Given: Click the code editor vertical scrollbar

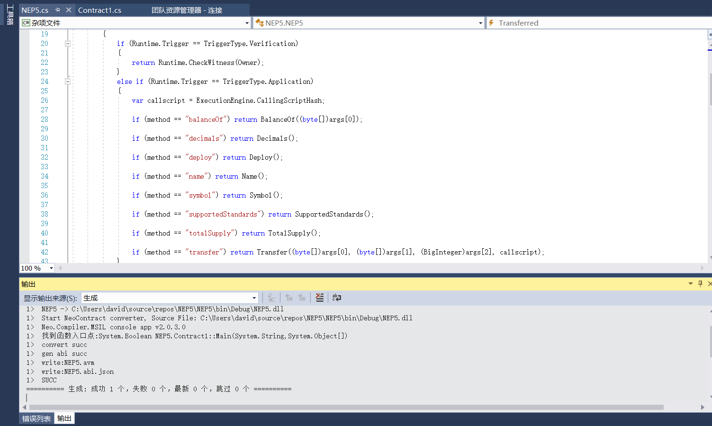Looking at the screenshot, I should pyautogui.click(x=710, y=90).
